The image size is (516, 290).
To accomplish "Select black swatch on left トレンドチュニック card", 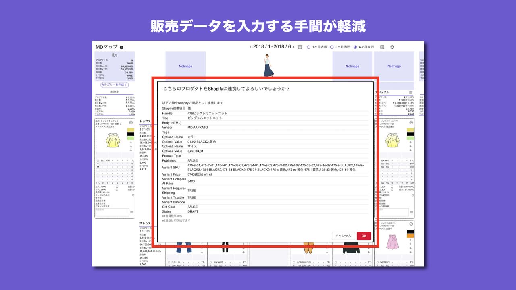I will (130, 134).
